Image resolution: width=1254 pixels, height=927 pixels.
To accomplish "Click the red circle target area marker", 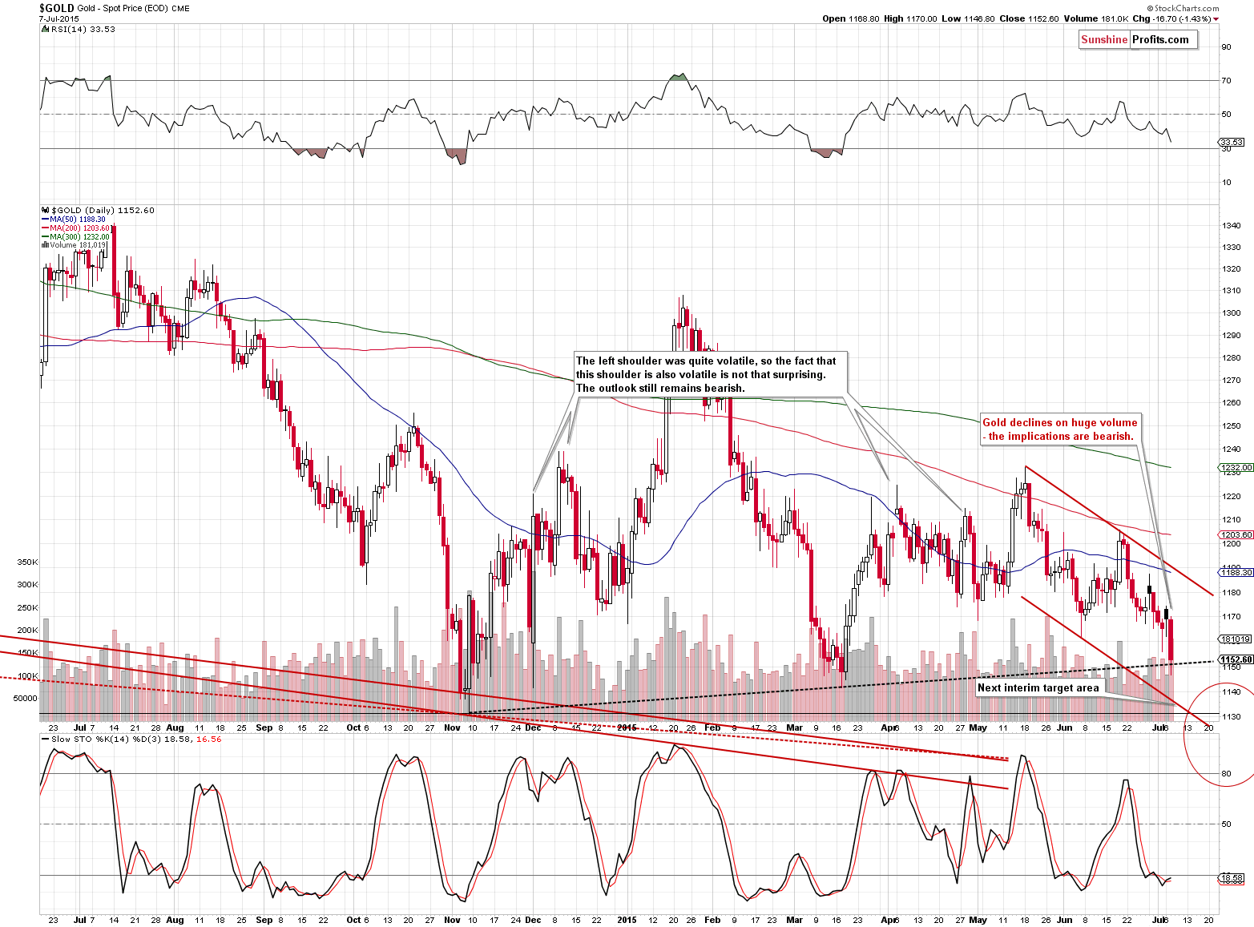I will tap(1218, 734).
